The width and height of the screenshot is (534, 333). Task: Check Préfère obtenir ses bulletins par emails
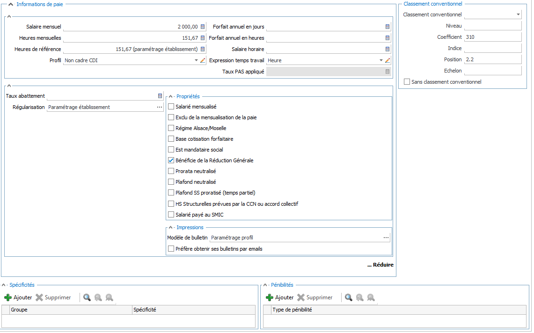pyautogui.click(x=171, y=249)
